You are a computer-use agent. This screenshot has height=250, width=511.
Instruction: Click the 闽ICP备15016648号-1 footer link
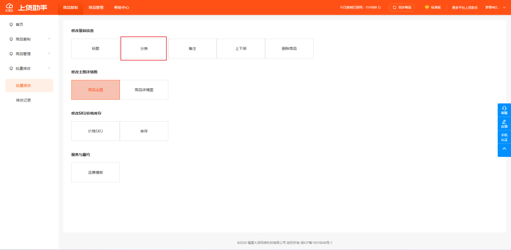(316, 243)
